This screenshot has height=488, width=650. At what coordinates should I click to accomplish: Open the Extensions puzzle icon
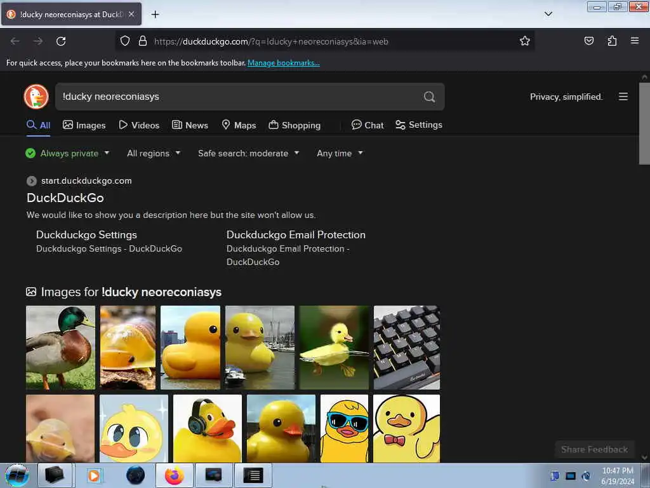[x=612, y=41]
